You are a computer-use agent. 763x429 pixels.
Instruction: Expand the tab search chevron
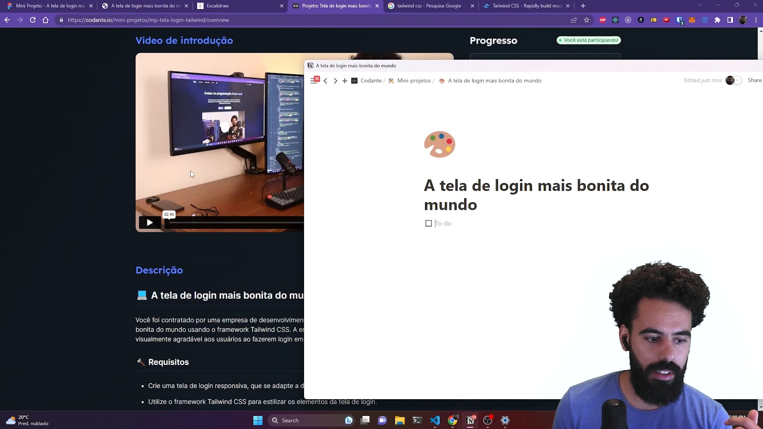point(700,5)
